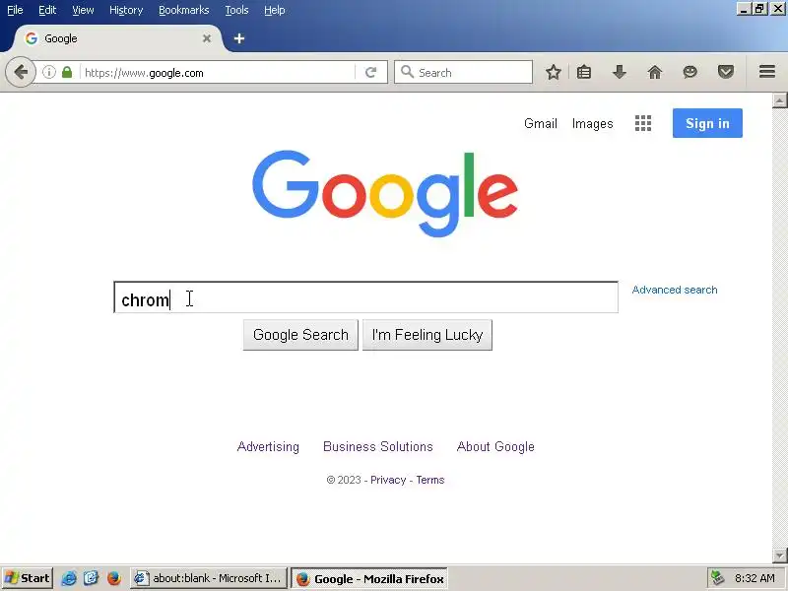Image resolution: width=788 pixels, height=591 pixels.
Task: Click the second quick launch icon on the taskbar
Action: coord(91,578)
